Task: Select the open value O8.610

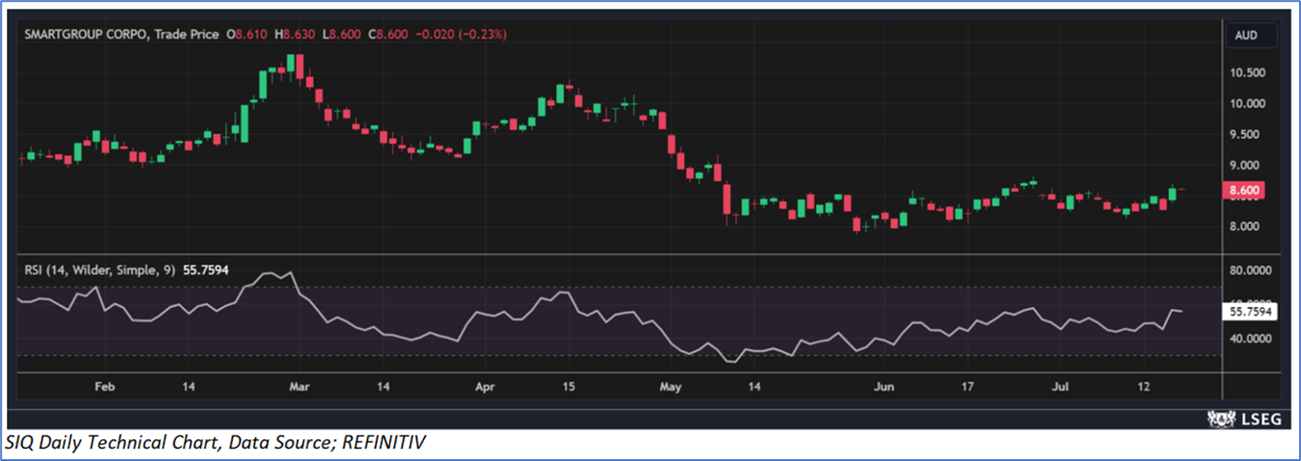Action: tap(249, 35)
